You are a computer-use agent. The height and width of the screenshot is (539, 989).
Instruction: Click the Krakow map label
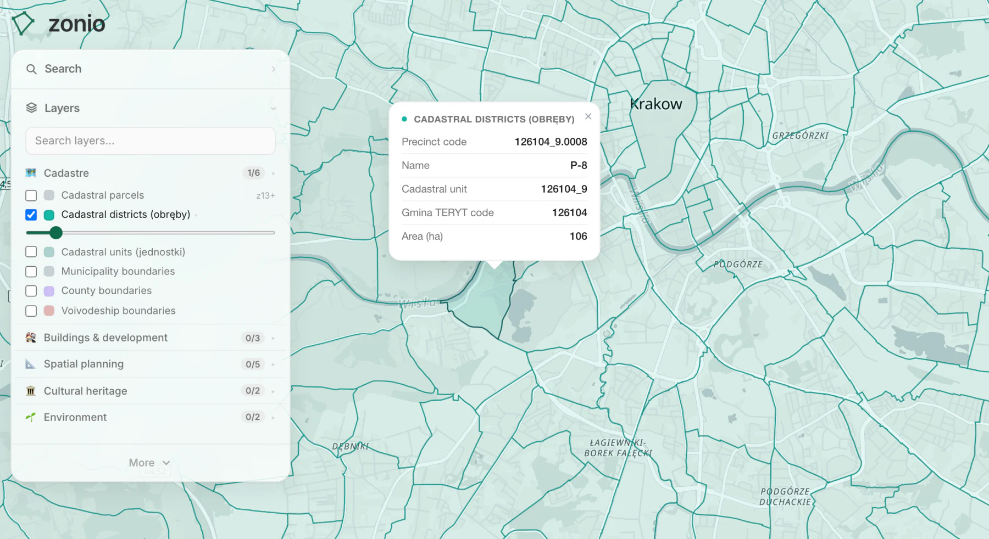[656, 104]
